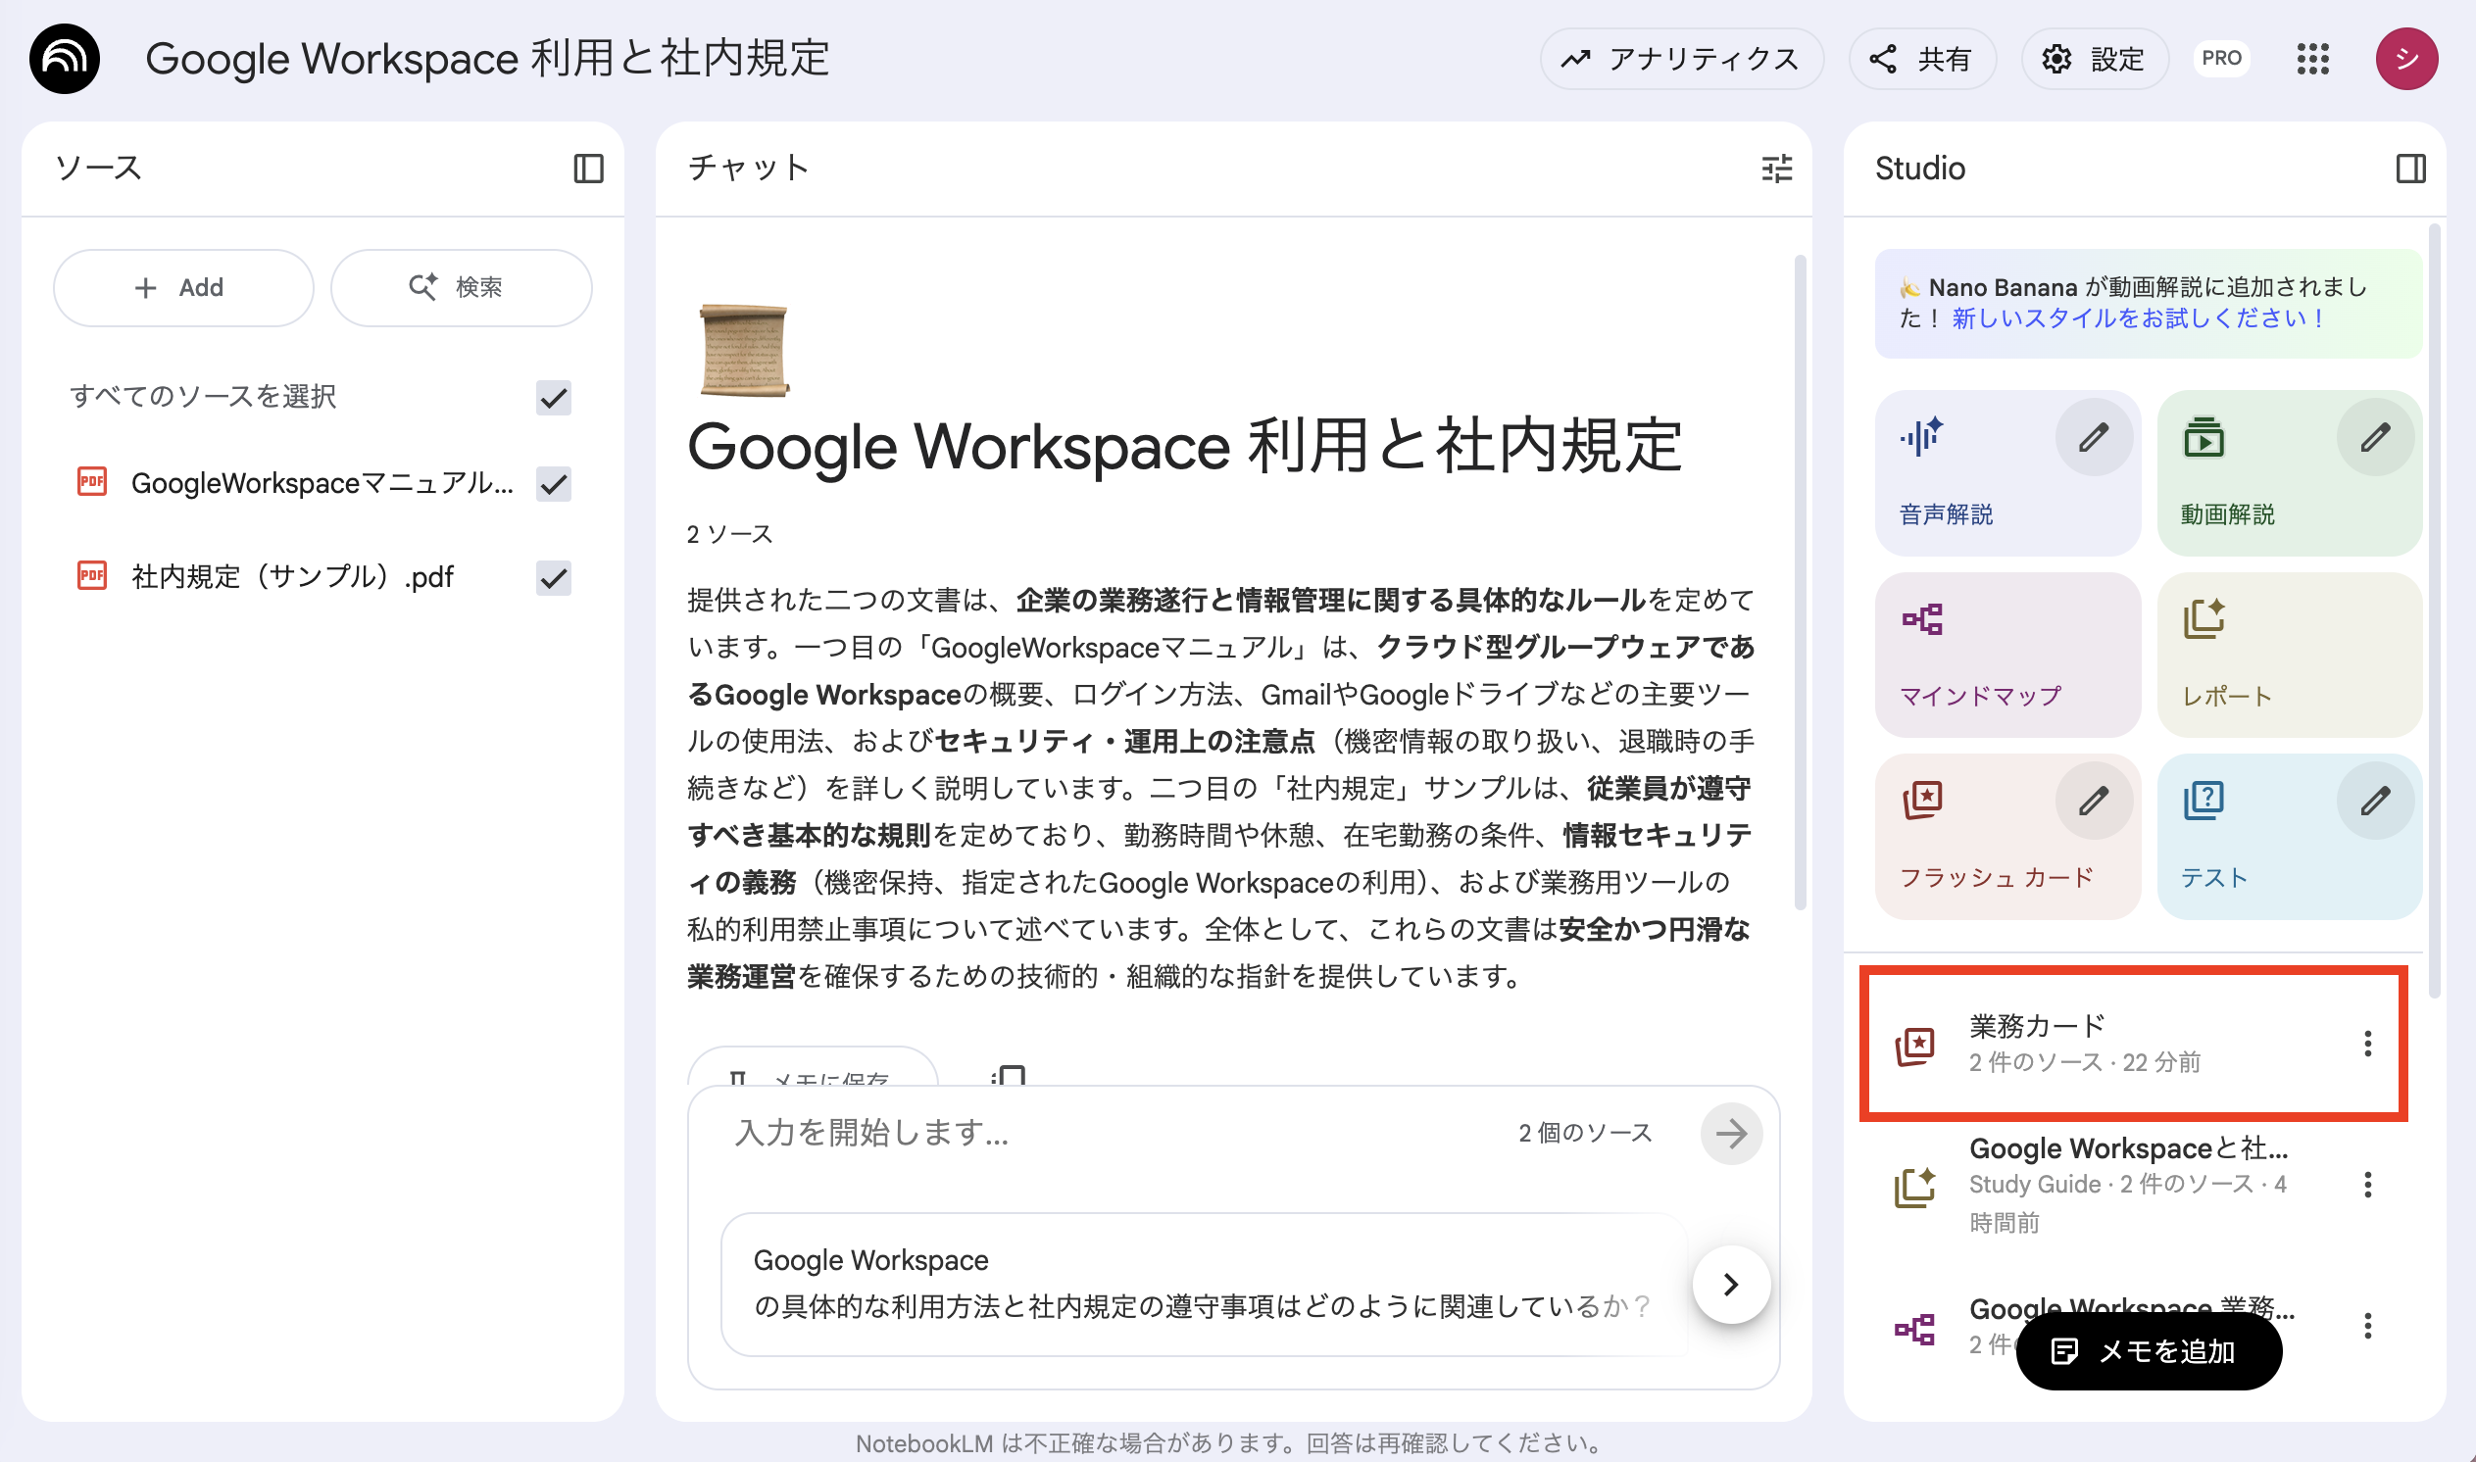Screen dimensions: 2476x1462
Task: Edit the 音声解説 tile with pencil icon
Action: click(x=2093, y=437)
